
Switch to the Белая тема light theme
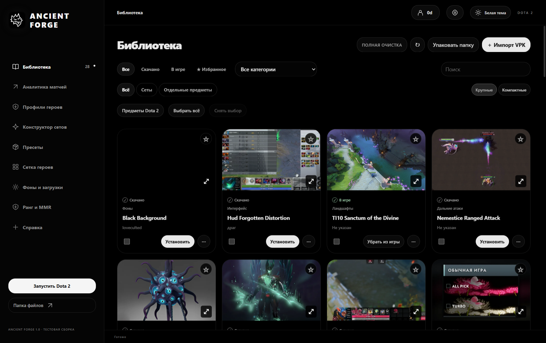coord(490,12)
